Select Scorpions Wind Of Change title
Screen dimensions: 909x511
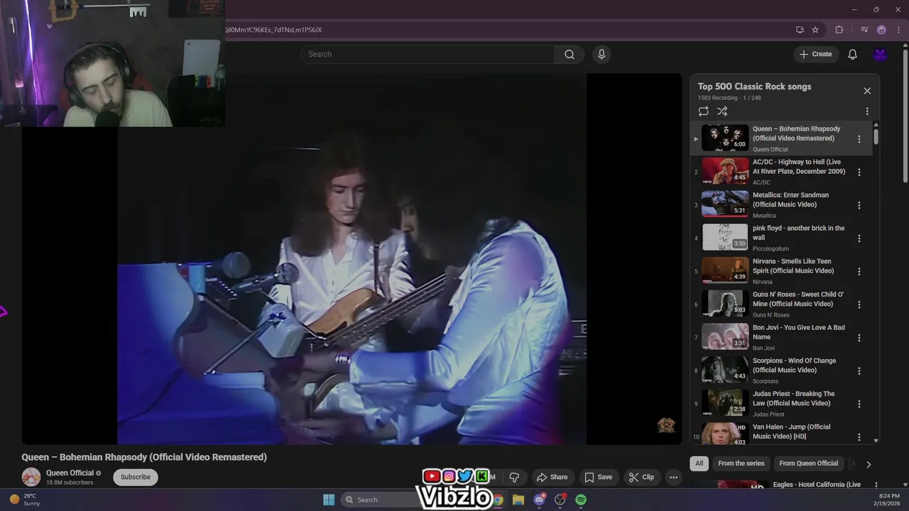(794, 366)
